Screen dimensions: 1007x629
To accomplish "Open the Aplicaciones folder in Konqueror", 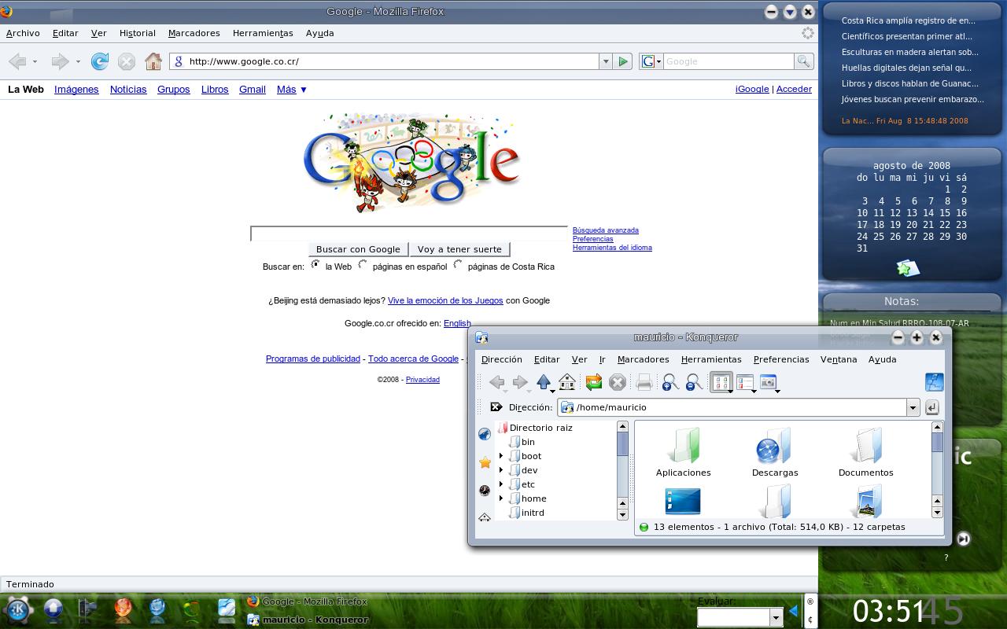I will click(683, 452).
